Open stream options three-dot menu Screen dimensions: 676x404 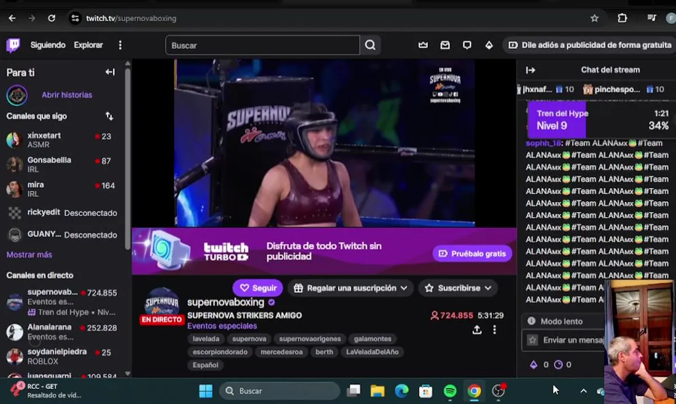click(x=495, y=330)
